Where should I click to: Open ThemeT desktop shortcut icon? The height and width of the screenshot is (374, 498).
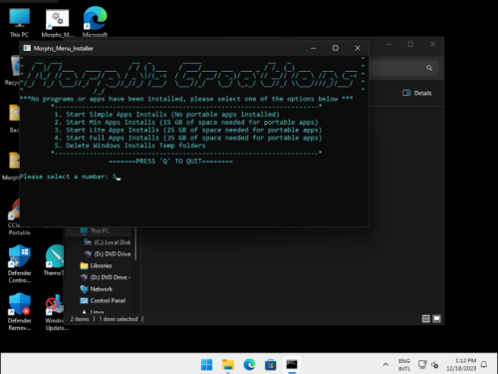[x=54, y=260]
